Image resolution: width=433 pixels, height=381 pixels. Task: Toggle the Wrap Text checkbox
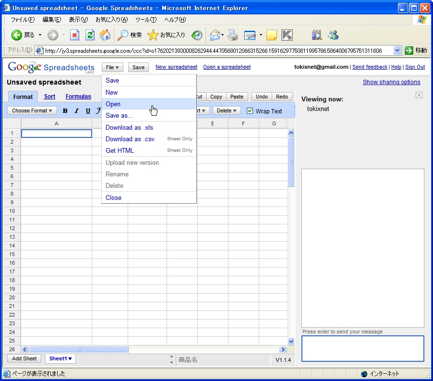pos(250,111)
